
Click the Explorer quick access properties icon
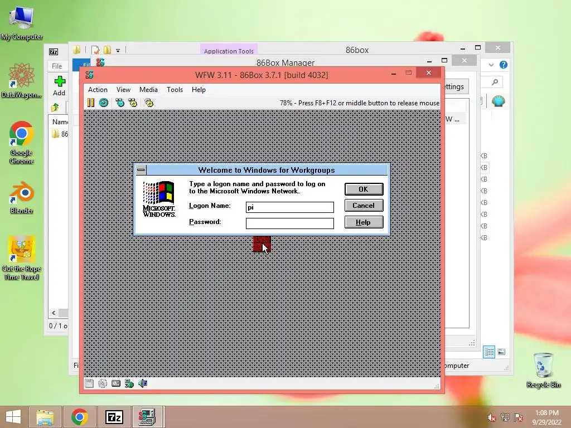tap(95, 50)
